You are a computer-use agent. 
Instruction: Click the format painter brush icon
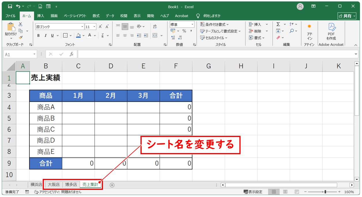20,37
